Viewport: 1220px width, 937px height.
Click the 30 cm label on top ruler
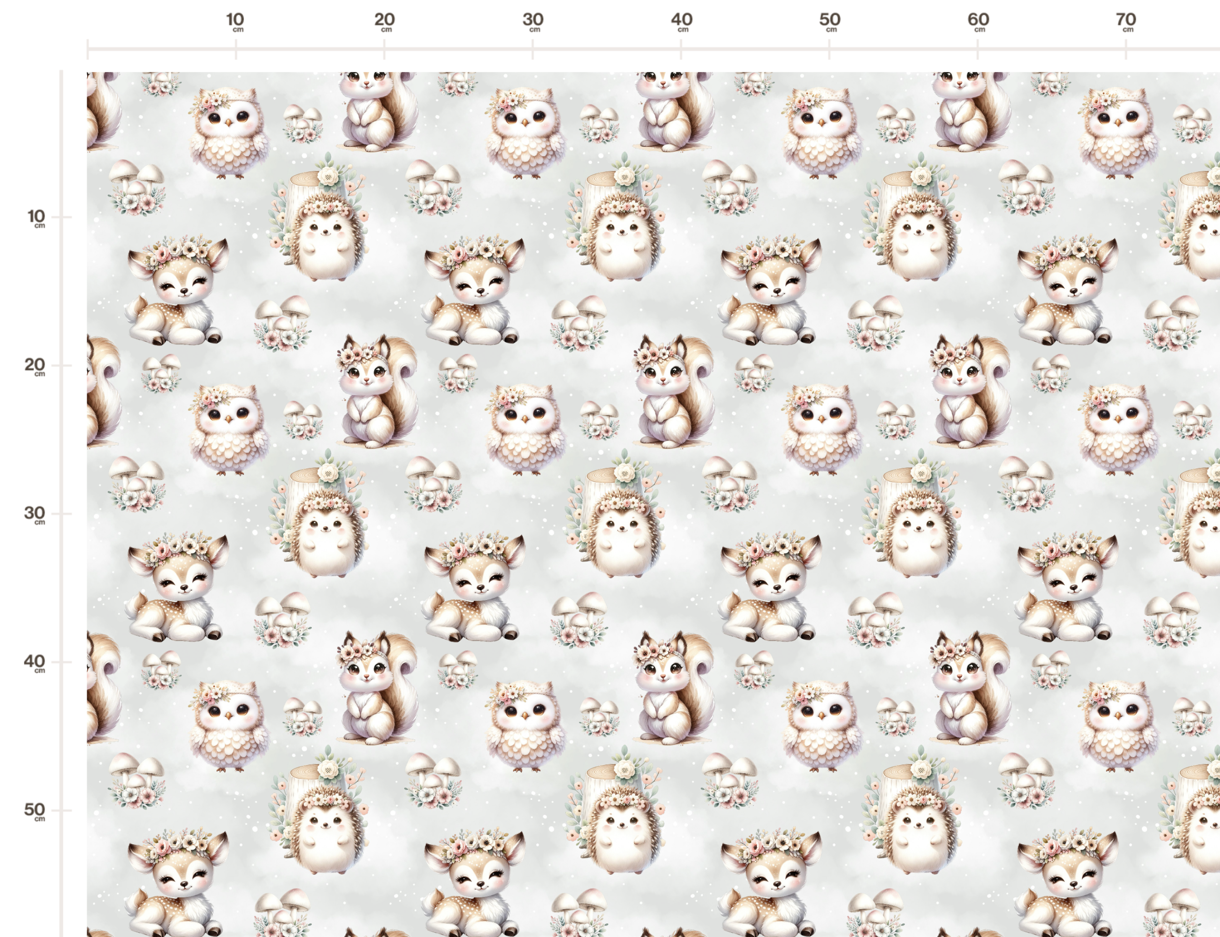[533, 22]
